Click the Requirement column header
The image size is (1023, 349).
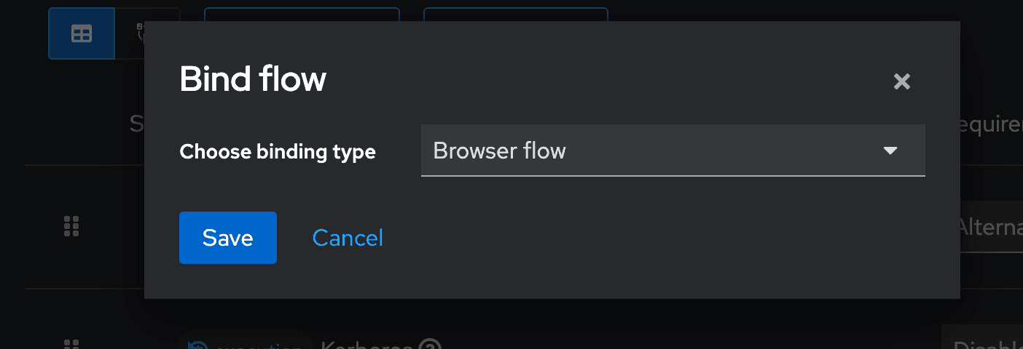(x=991, y=125)
